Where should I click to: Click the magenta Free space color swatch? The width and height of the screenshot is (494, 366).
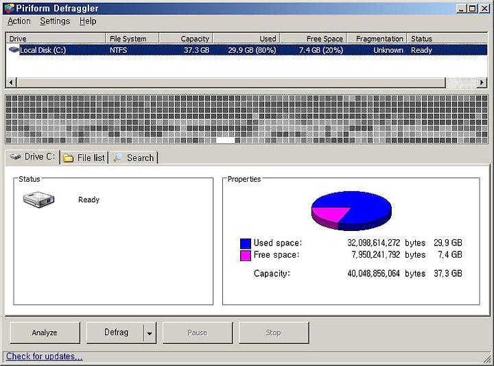(246, 255)
